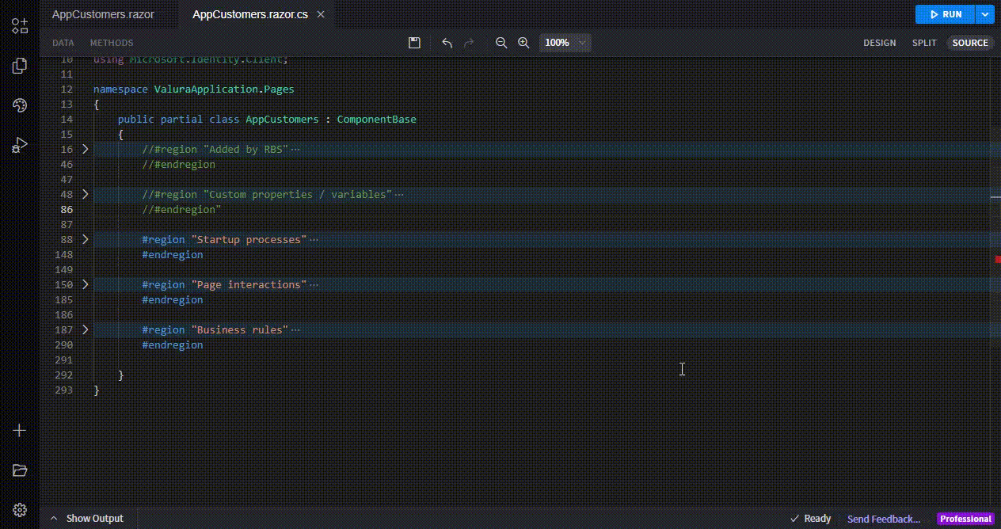The width and height of the screenshot is (1001, 529).
Task: Click the "Startup processes" region name
Action: point(249,240)
